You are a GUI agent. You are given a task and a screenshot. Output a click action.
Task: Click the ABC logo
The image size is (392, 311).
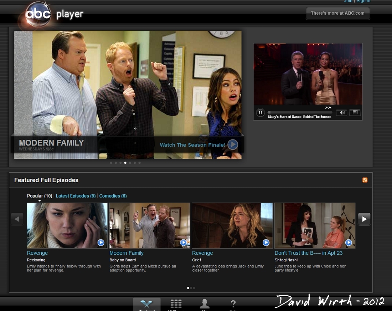tap(38, 14)
